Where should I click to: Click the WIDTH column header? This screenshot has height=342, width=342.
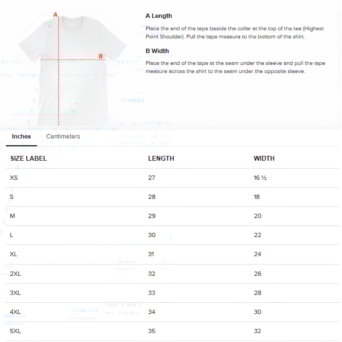click(264, 158)
